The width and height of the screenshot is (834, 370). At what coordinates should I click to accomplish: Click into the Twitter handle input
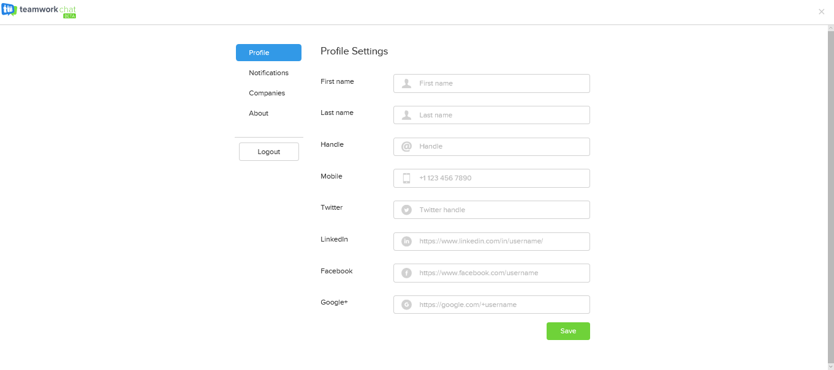tap(502, 210)
